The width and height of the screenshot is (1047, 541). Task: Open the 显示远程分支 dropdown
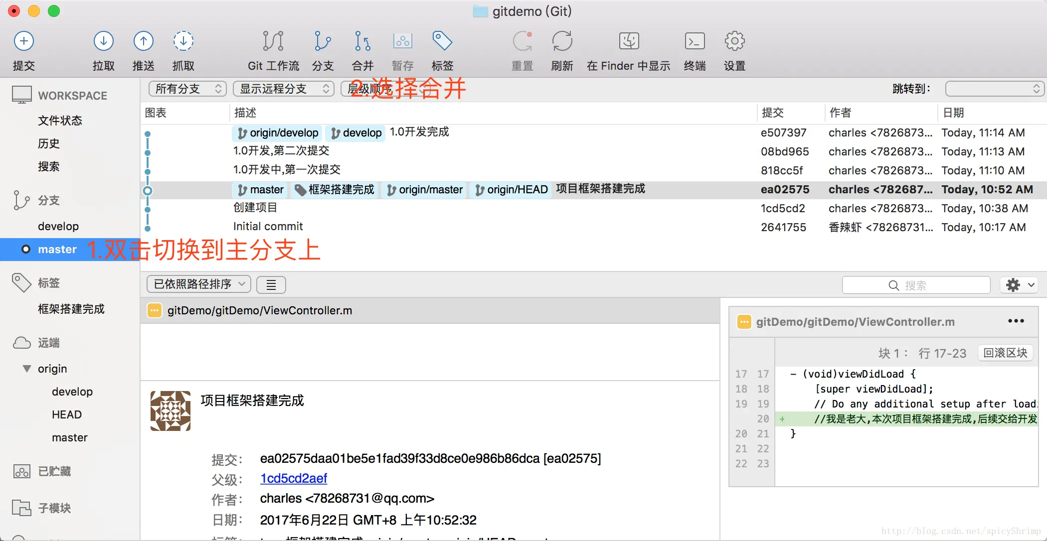click(x=284, y=89)
